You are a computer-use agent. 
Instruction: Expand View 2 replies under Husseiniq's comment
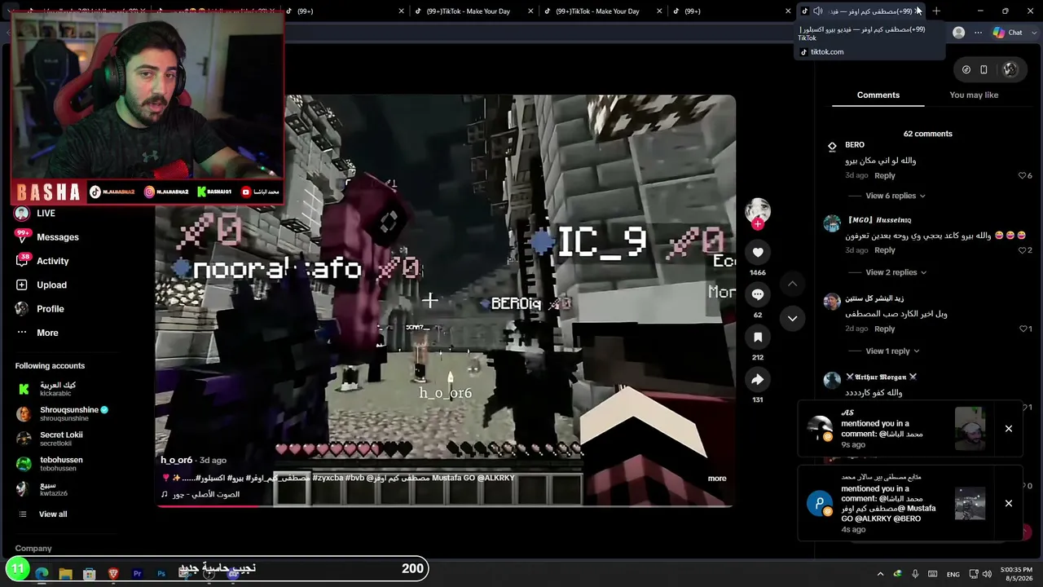[896, 272]
